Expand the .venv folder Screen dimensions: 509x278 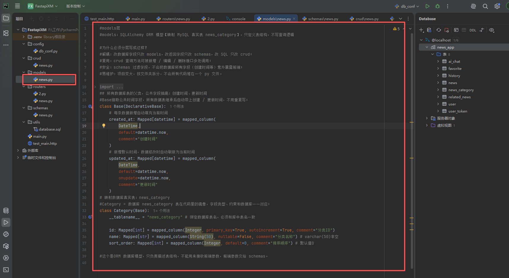click(24, 37)
